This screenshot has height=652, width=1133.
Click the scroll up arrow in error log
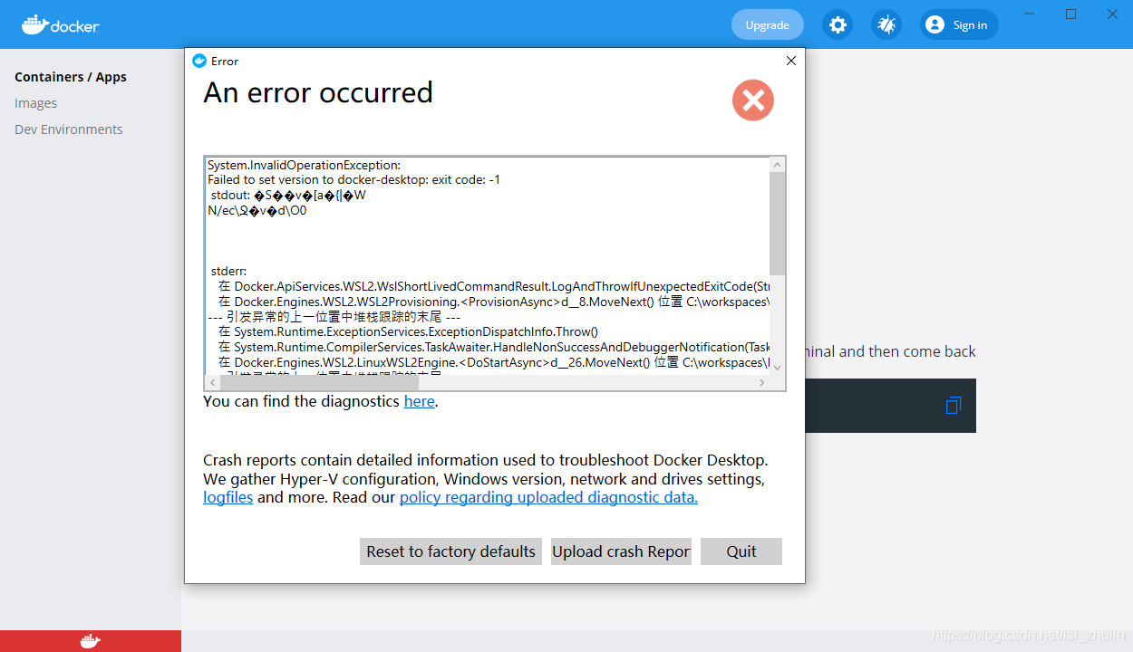[777, 164]
